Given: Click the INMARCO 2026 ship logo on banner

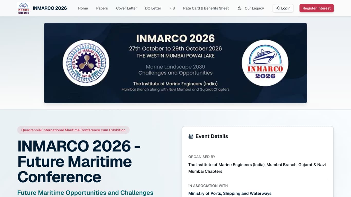Looking at the screenshot, I should point(265,63).
